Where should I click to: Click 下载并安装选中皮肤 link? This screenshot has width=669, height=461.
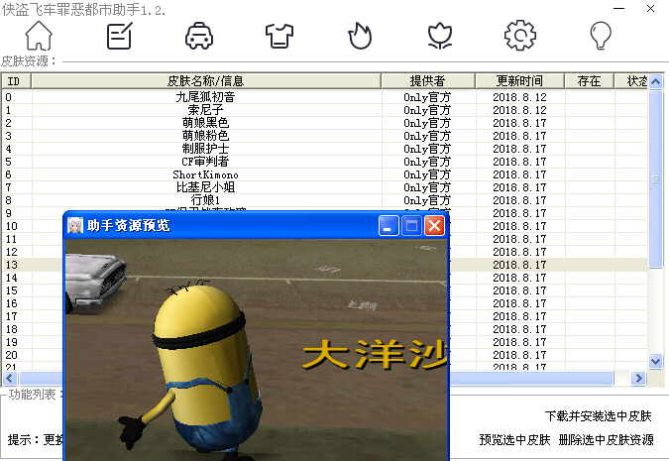click(599, 416)
